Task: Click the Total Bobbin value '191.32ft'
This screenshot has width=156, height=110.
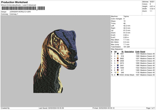Action: [x=127, y=47]
